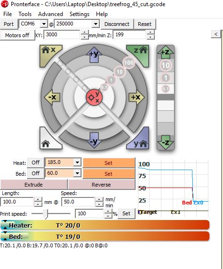Select the 0.1 mm XY jog distance bubble

(104, 88)
